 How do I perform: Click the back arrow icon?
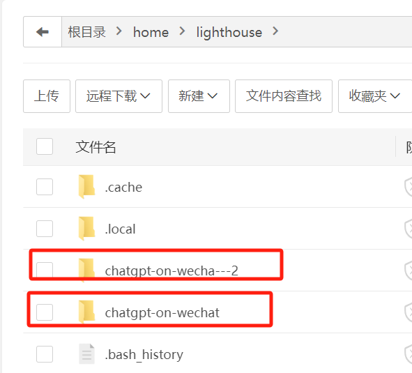click(x=43, y=32)
